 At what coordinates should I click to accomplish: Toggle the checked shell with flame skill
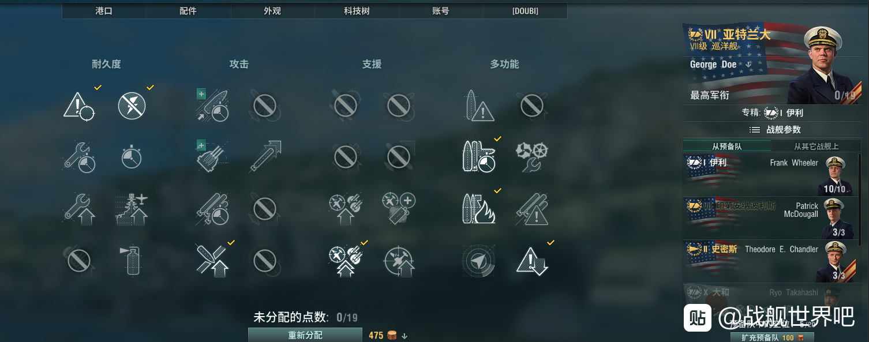point(479,208)
